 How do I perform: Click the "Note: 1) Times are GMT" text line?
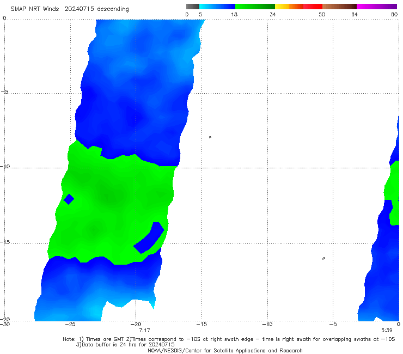229,339
